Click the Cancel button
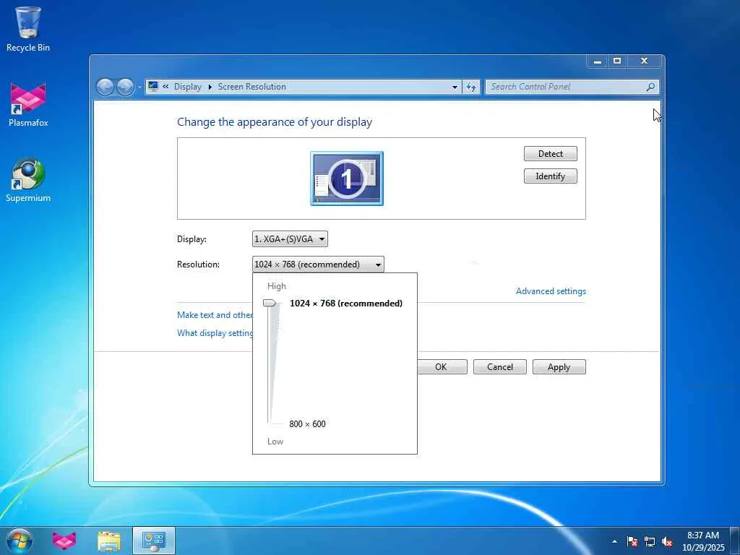Screen dimensions: 740x555 tap(500, 367)
